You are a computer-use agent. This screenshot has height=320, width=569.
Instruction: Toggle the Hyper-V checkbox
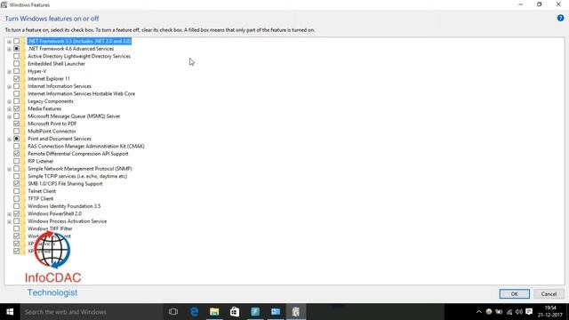click(16, 71)
